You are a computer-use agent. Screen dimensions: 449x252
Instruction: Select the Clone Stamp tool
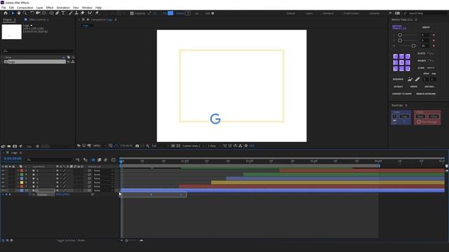76,13
